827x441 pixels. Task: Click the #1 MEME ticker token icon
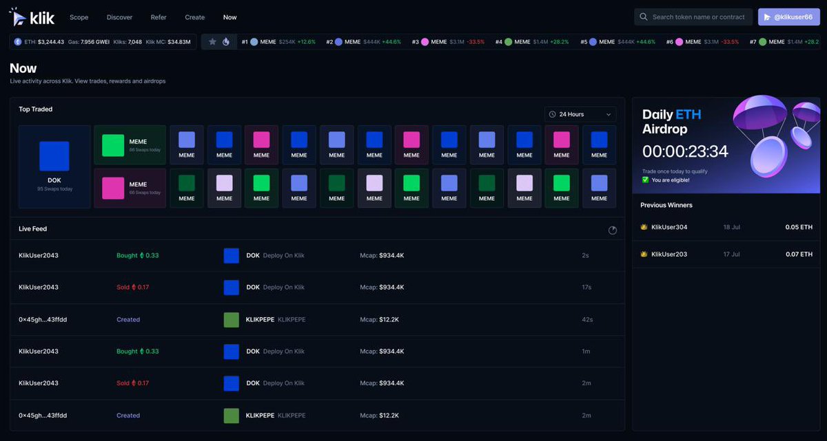pos(254,42)
